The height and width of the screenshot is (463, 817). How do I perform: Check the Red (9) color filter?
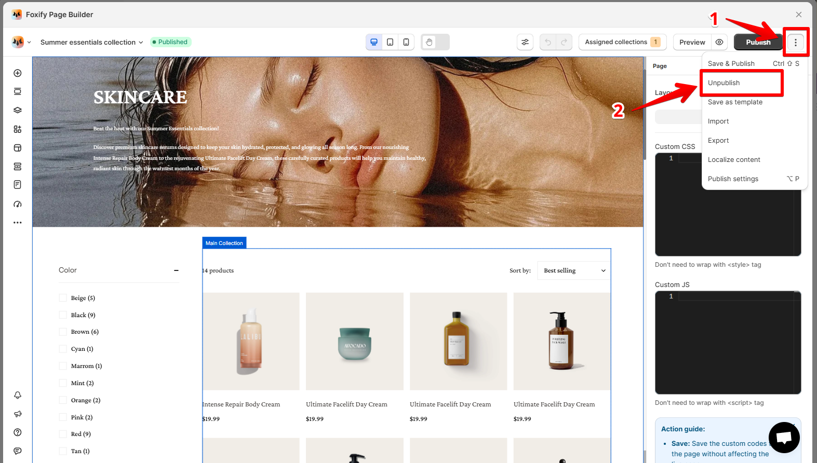63,434
